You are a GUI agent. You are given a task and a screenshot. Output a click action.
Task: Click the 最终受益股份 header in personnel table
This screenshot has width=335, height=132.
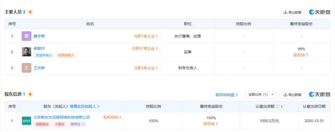301,24
